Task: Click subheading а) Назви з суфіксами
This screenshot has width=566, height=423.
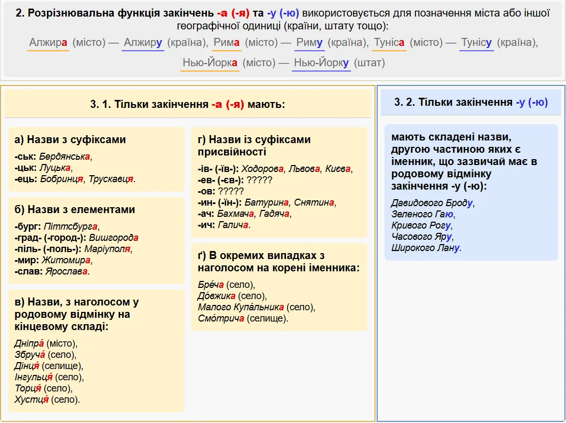Action: 70,139
